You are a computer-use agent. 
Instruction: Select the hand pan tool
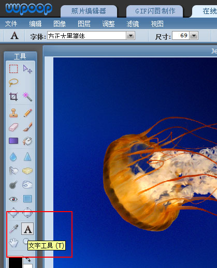[13, 243]
